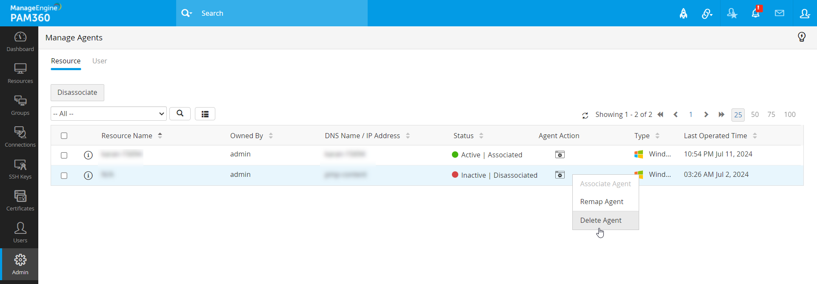
Task: Toggle the select-all checkbox in header
Action: click(64, 136)
